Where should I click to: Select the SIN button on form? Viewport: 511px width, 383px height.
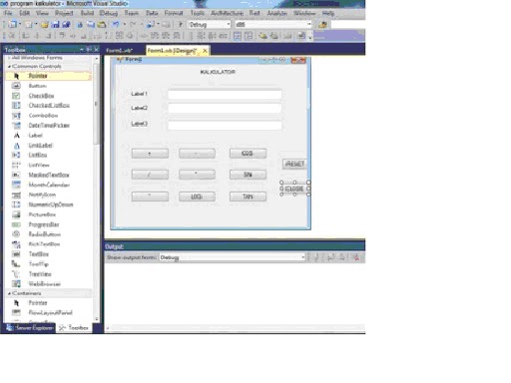pyautogui.click(x=248, y=175)
